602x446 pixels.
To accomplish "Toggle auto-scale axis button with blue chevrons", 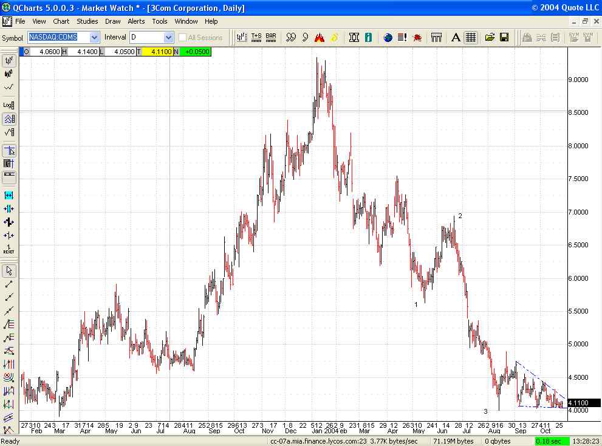I will coord(9,119).
